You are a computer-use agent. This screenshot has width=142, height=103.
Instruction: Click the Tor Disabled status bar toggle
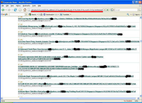pyautogui.click(x=128, y=101)
